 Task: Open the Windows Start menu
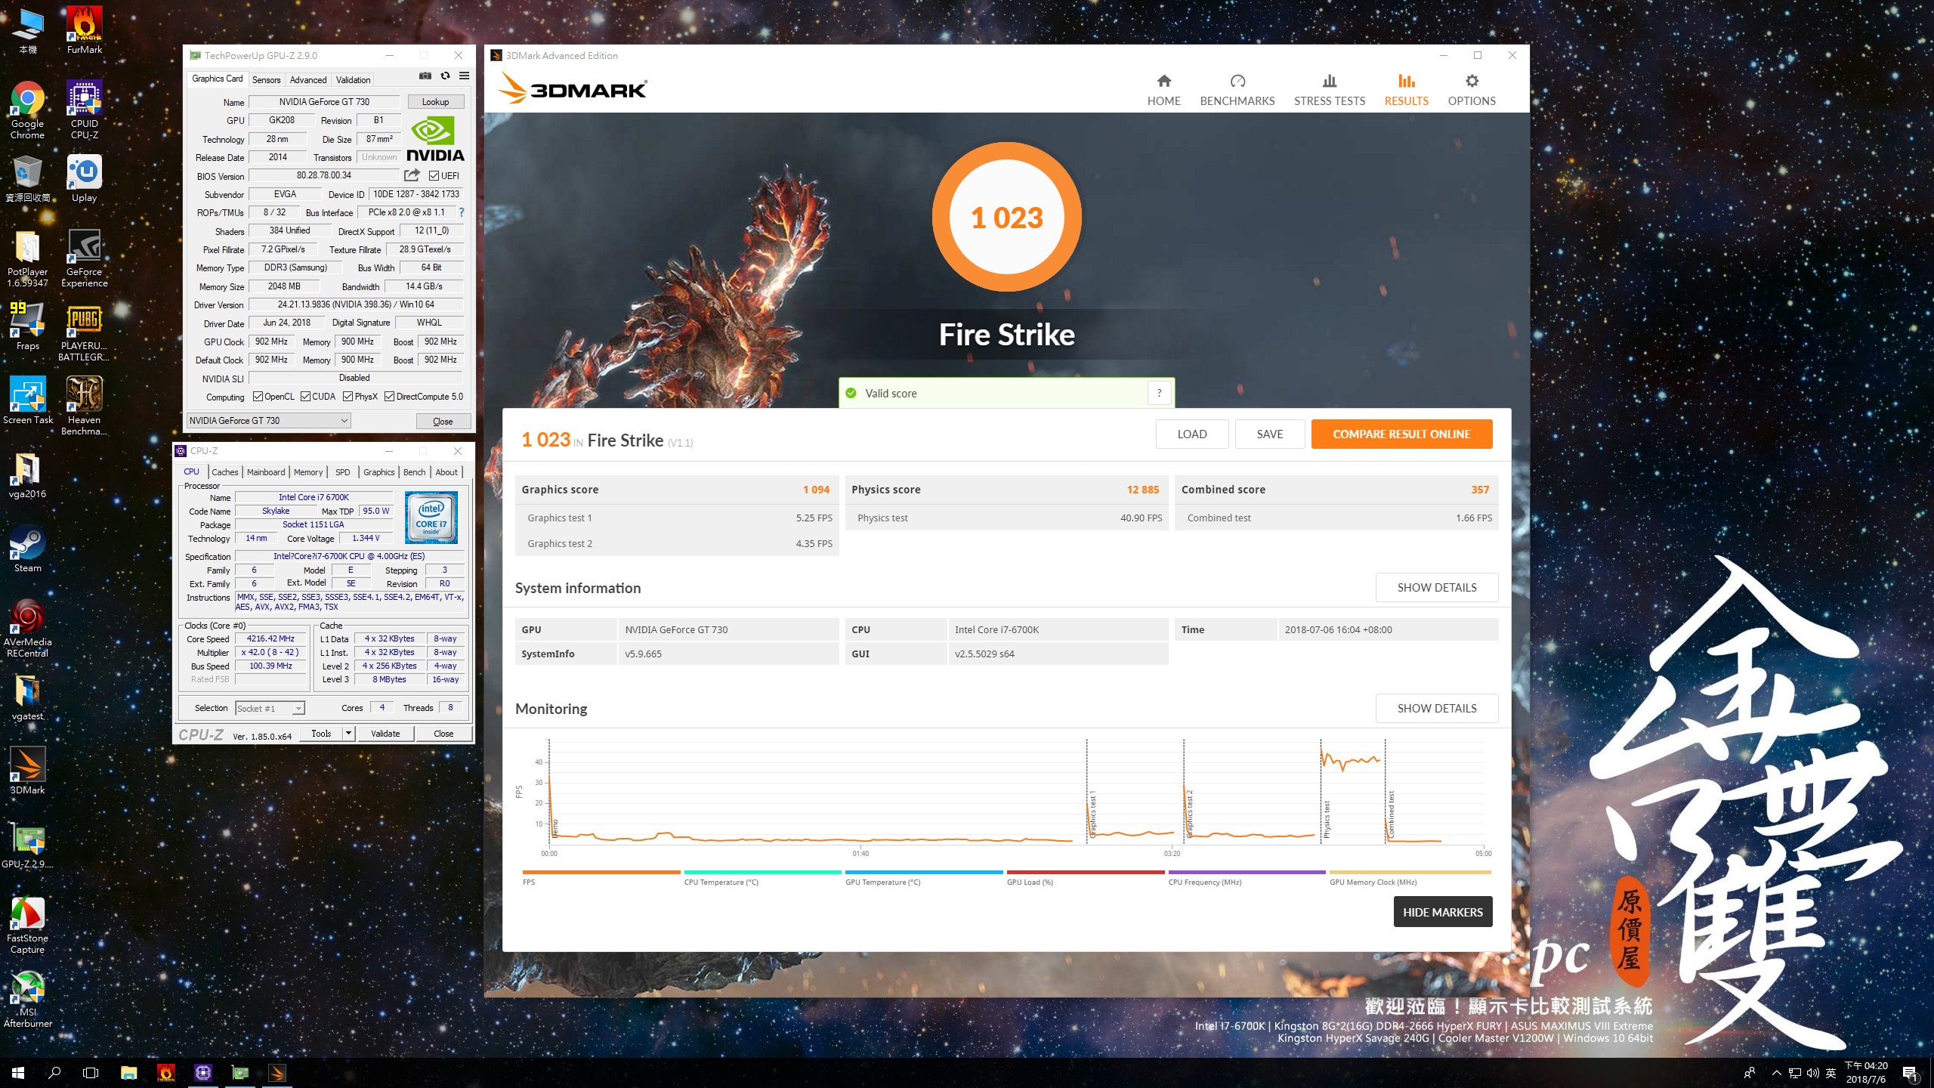(18, 1072)
